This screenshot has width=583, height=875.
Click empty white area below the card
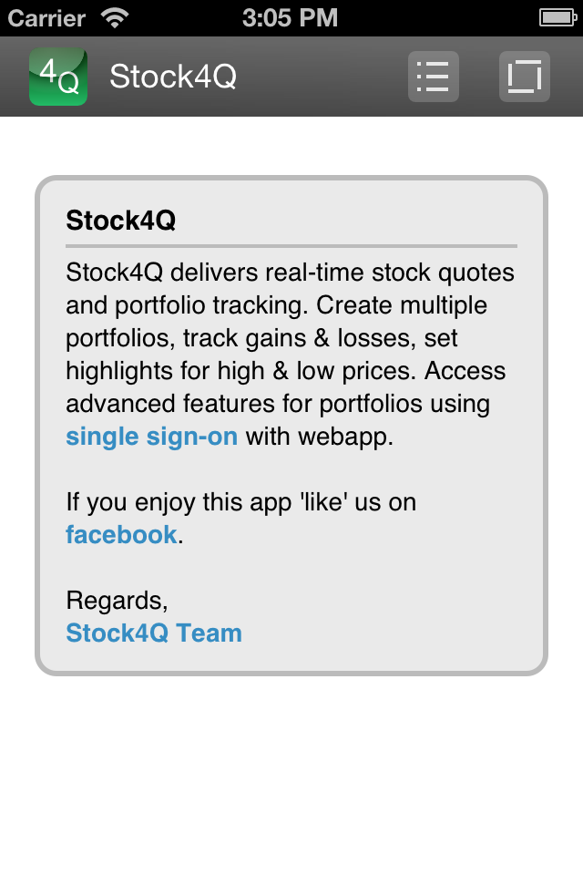(291, 776)
